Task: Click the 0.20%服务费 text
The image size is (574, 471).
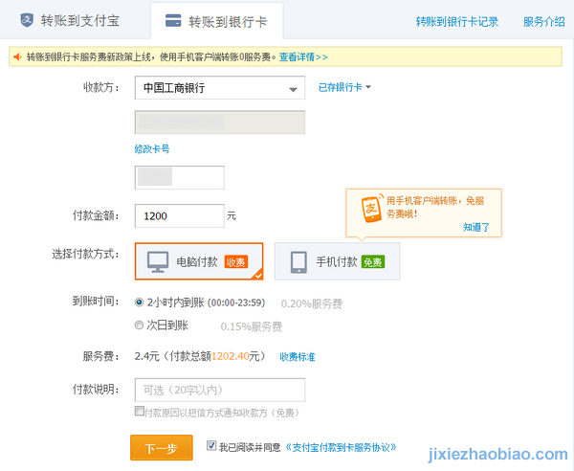Action: [312, 303]
